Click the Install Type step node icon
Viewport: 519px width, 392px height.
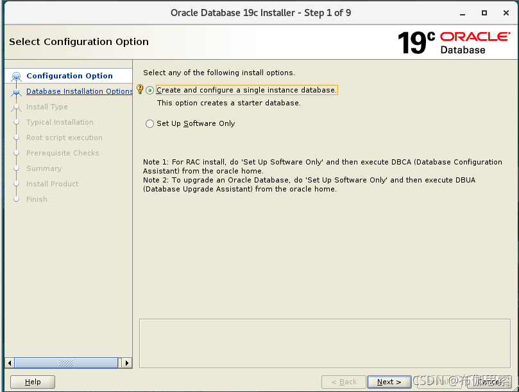pyautogui.click(x=16, y=107)
